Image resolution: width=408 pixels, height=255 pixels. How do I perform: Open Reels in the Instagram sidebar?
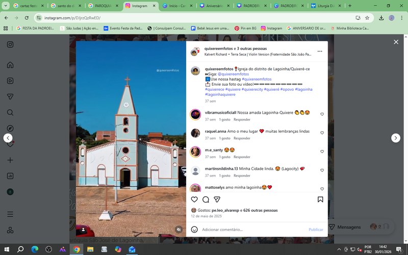coord(10,81)
